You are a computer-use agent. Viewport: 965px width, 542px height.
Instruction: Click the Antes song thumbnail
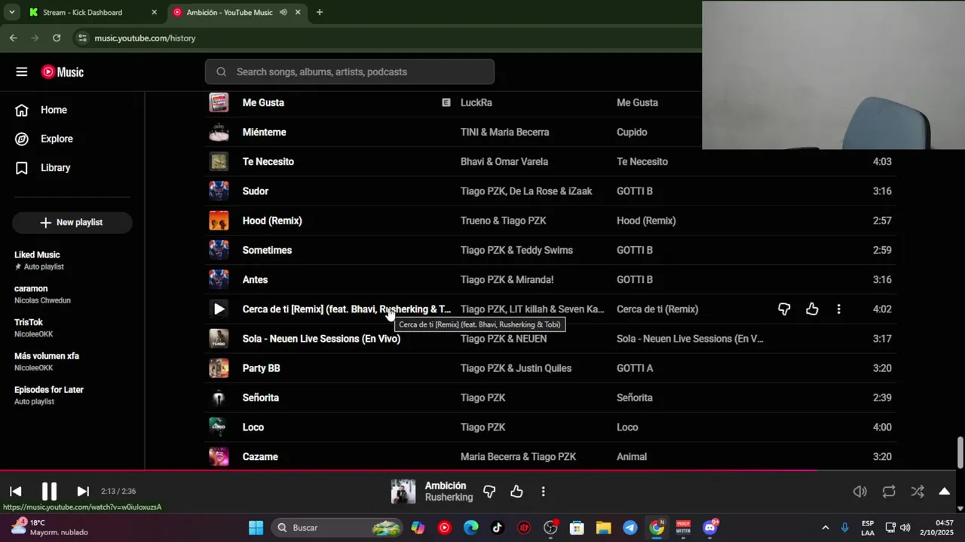click(219, 279)
